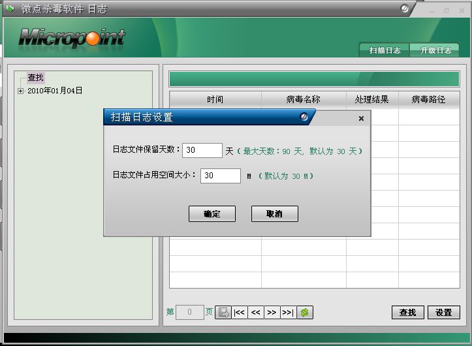Click the 处理结果 column header

coord(372,99)
